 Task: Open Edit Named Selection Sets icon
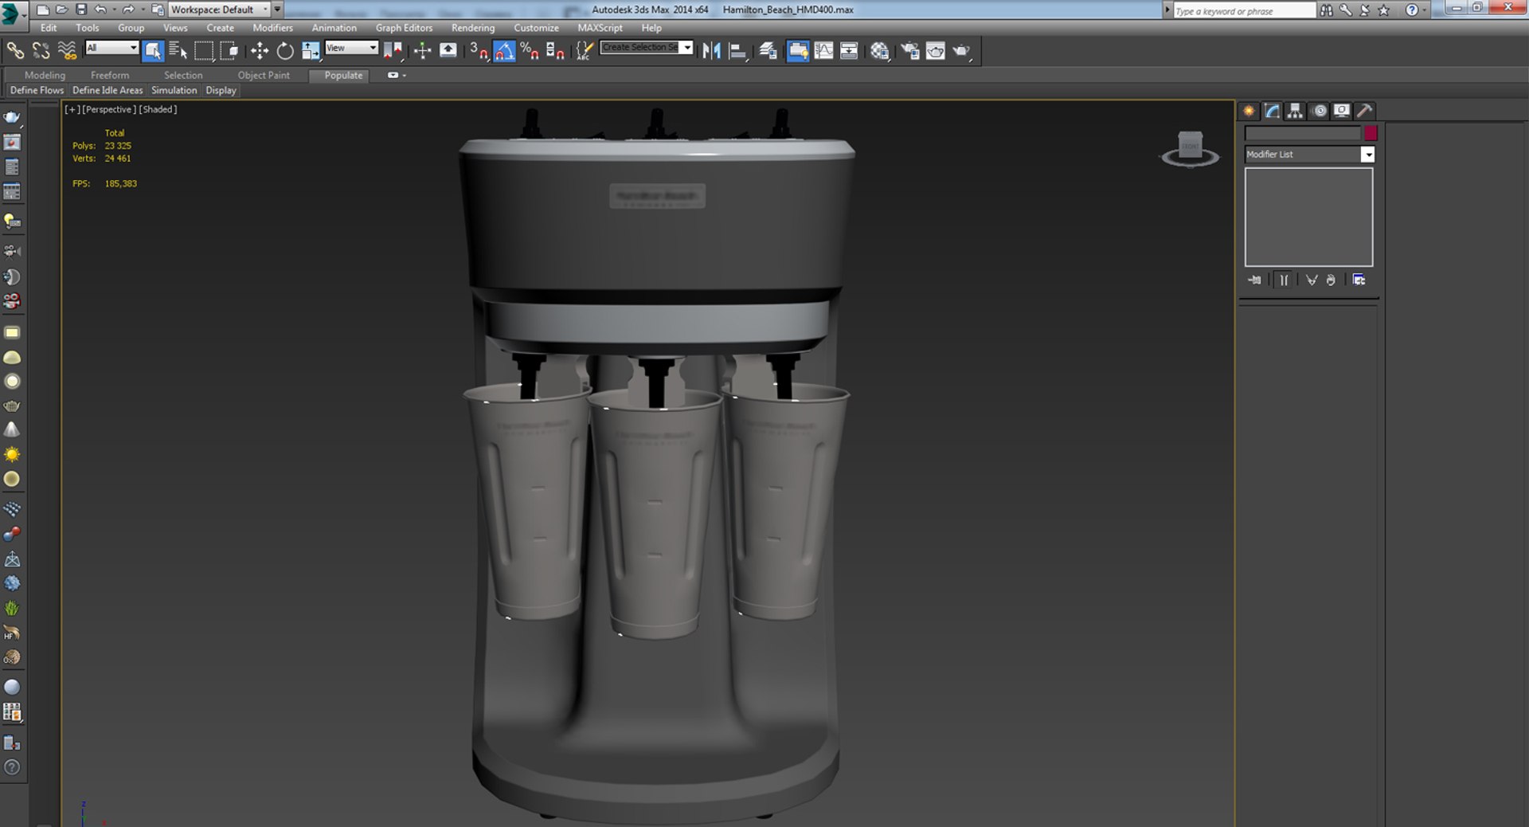[584, 51]
